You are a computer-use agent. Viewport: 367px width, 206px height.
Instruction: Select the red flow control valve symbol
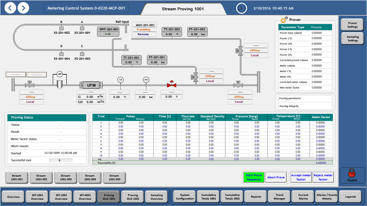tap(171, 85)
